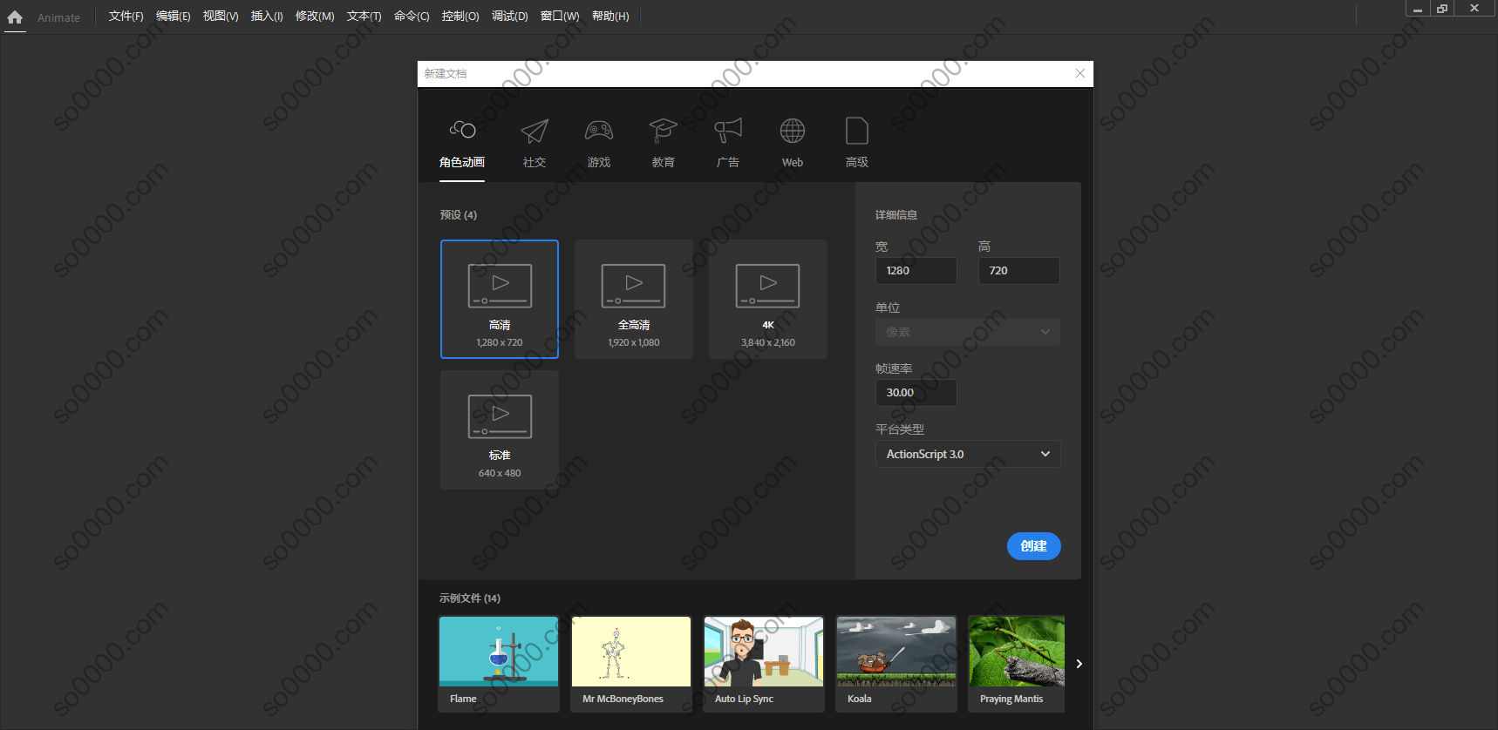Select the 全高清 1920 x 1080 preset
This screenshot has height=730, width=1498.
coord(634,299)
